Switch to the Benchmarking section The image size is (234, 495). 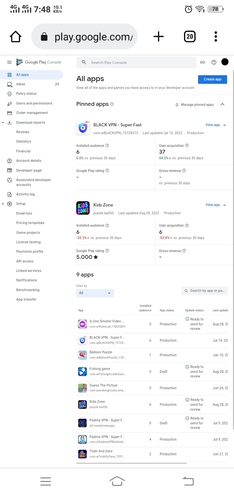pos(28,290)
